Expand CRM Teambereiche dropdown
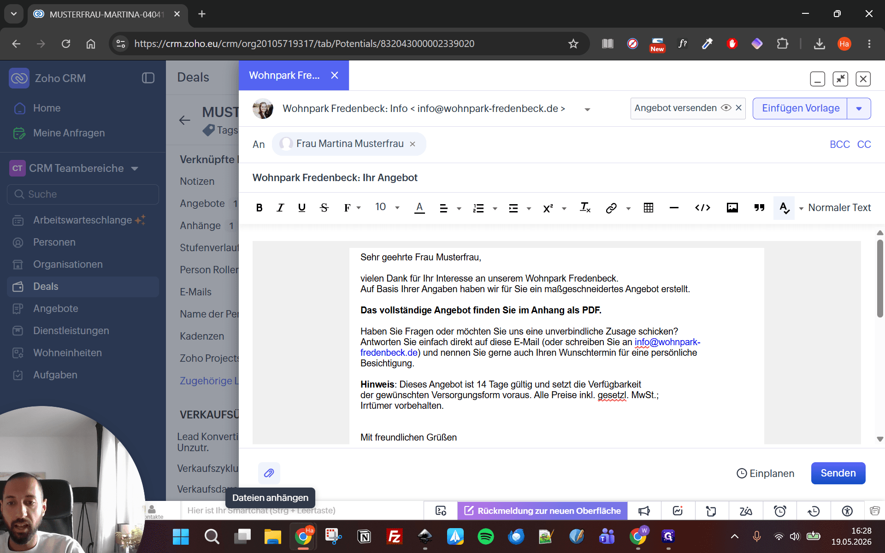The width and height of the screenshot is (885, 553). point(135,169)
